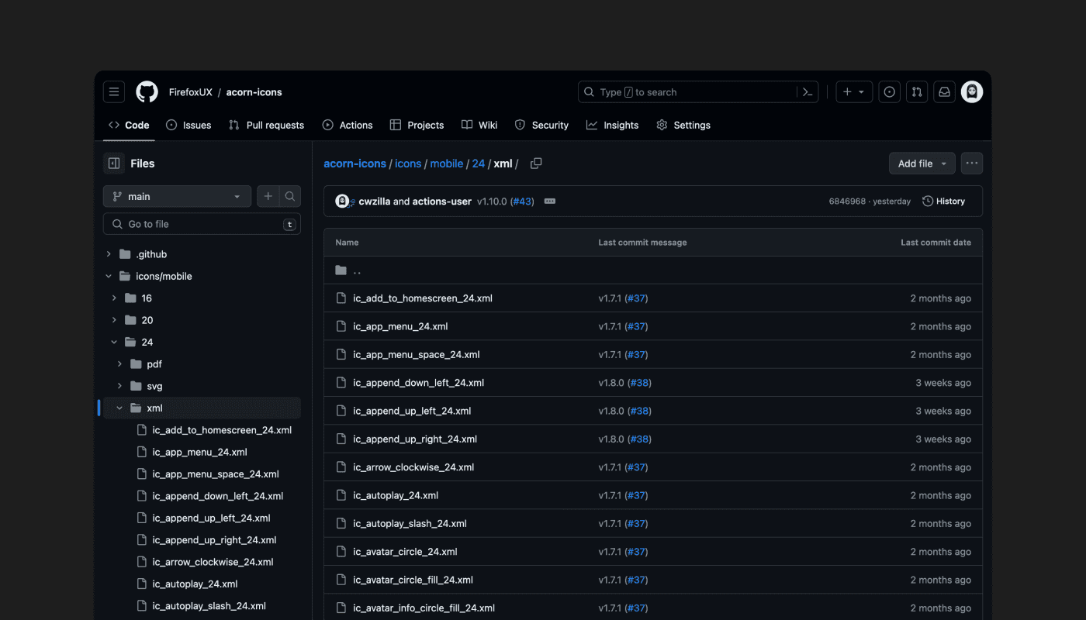1086x620 pixels.
Task: Open the hamburger navigation menu
Action: pyautogui.click(x=114, y=92)
